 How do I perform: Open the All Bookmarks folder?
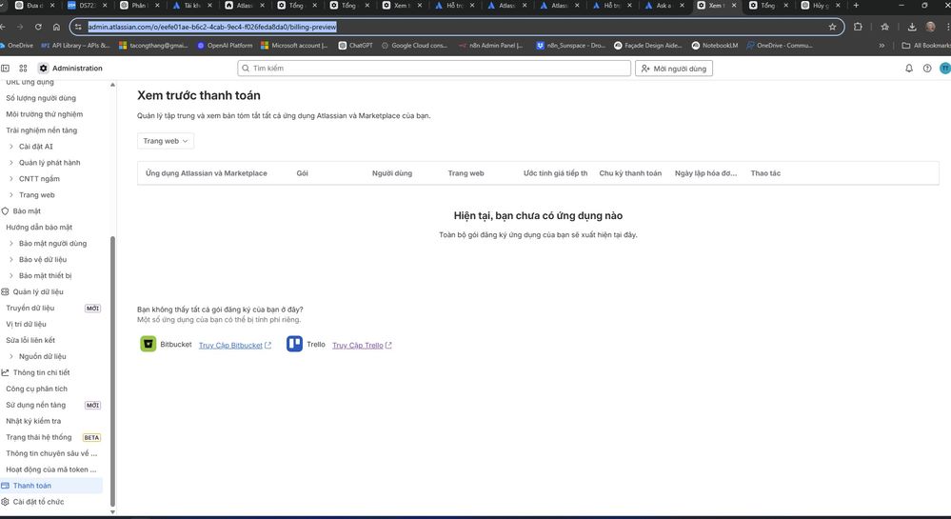coord(926,46)
